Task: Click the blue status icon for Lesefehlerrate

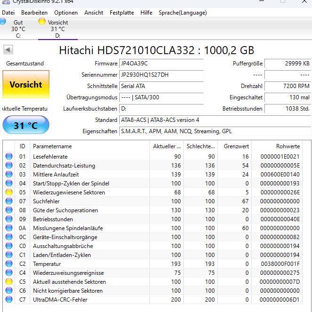Action: (x=9, y=156)
